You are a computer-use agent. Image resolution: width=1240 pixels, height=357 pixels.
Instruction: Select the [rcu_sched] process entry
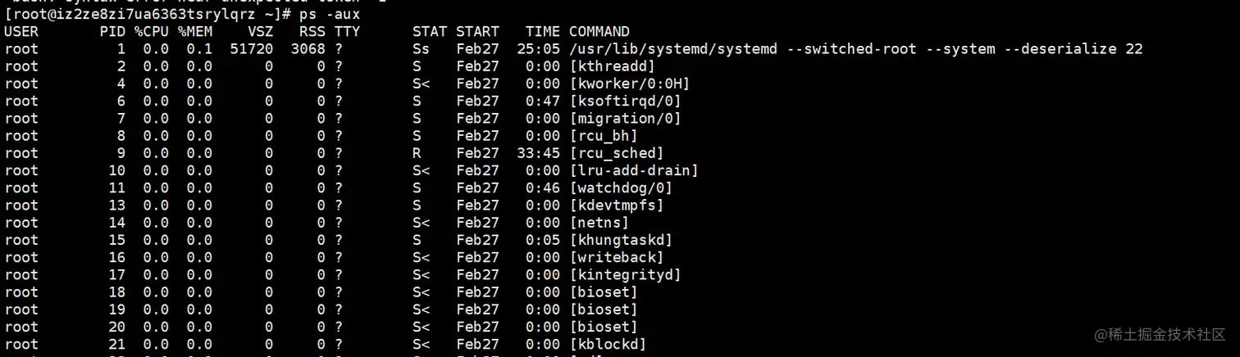click(x=616, y=153)
